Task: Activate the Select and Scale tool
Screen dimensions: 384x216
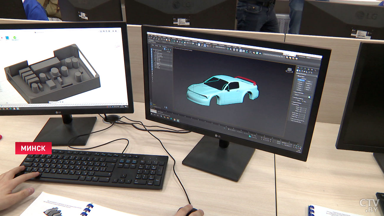Action: pos(182,42)
